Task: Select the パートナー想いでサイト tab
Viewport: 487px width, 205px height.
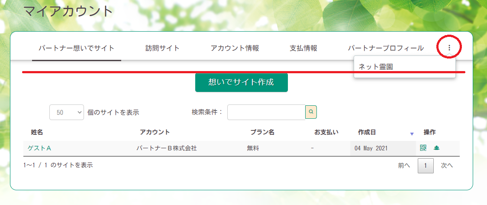Action: click(x=76, y=48)
